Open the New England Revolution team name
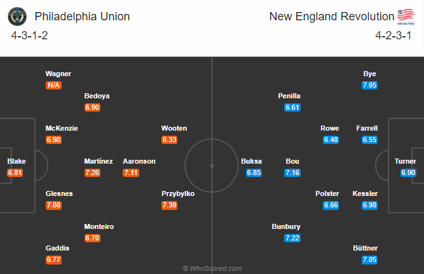This screenshot has width=424, height=274. [332, 16]
